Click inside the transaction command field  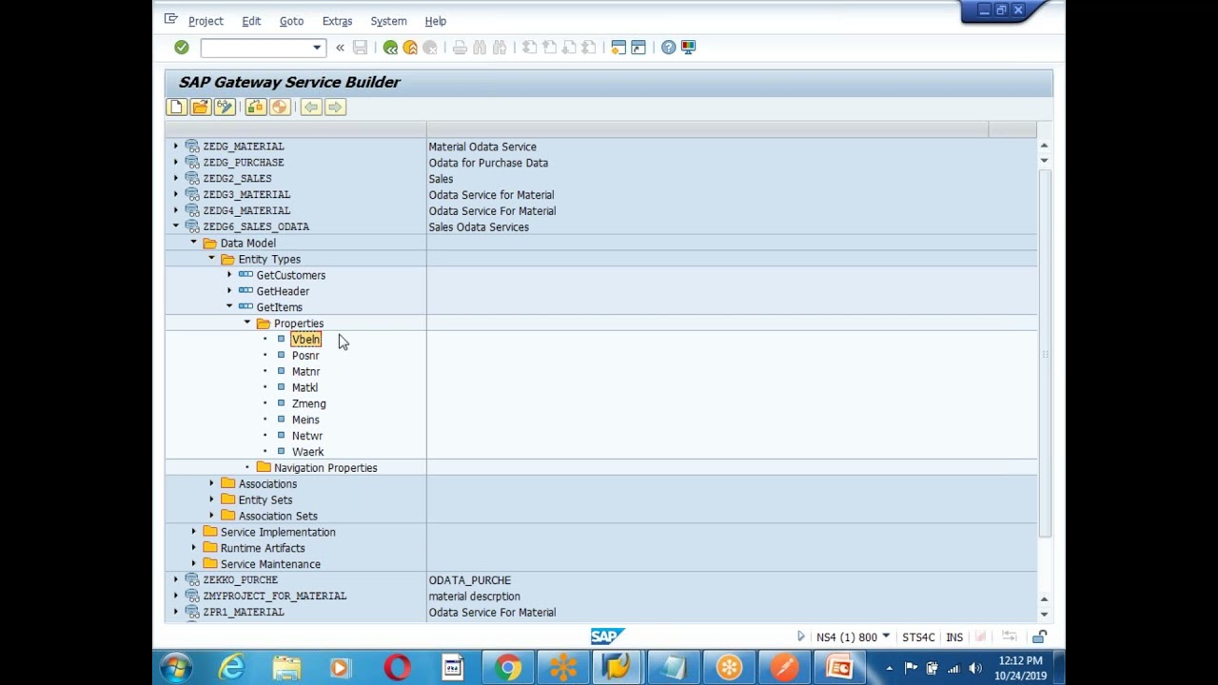tap(256, 48)
